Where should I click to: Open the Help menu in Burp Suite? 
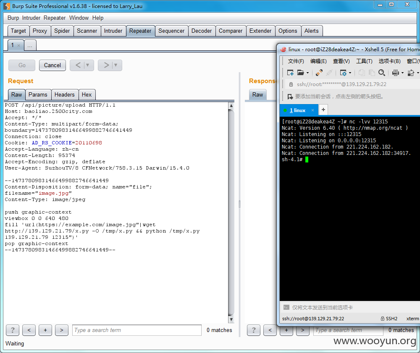pyautogui.click(x=98, y=18)
